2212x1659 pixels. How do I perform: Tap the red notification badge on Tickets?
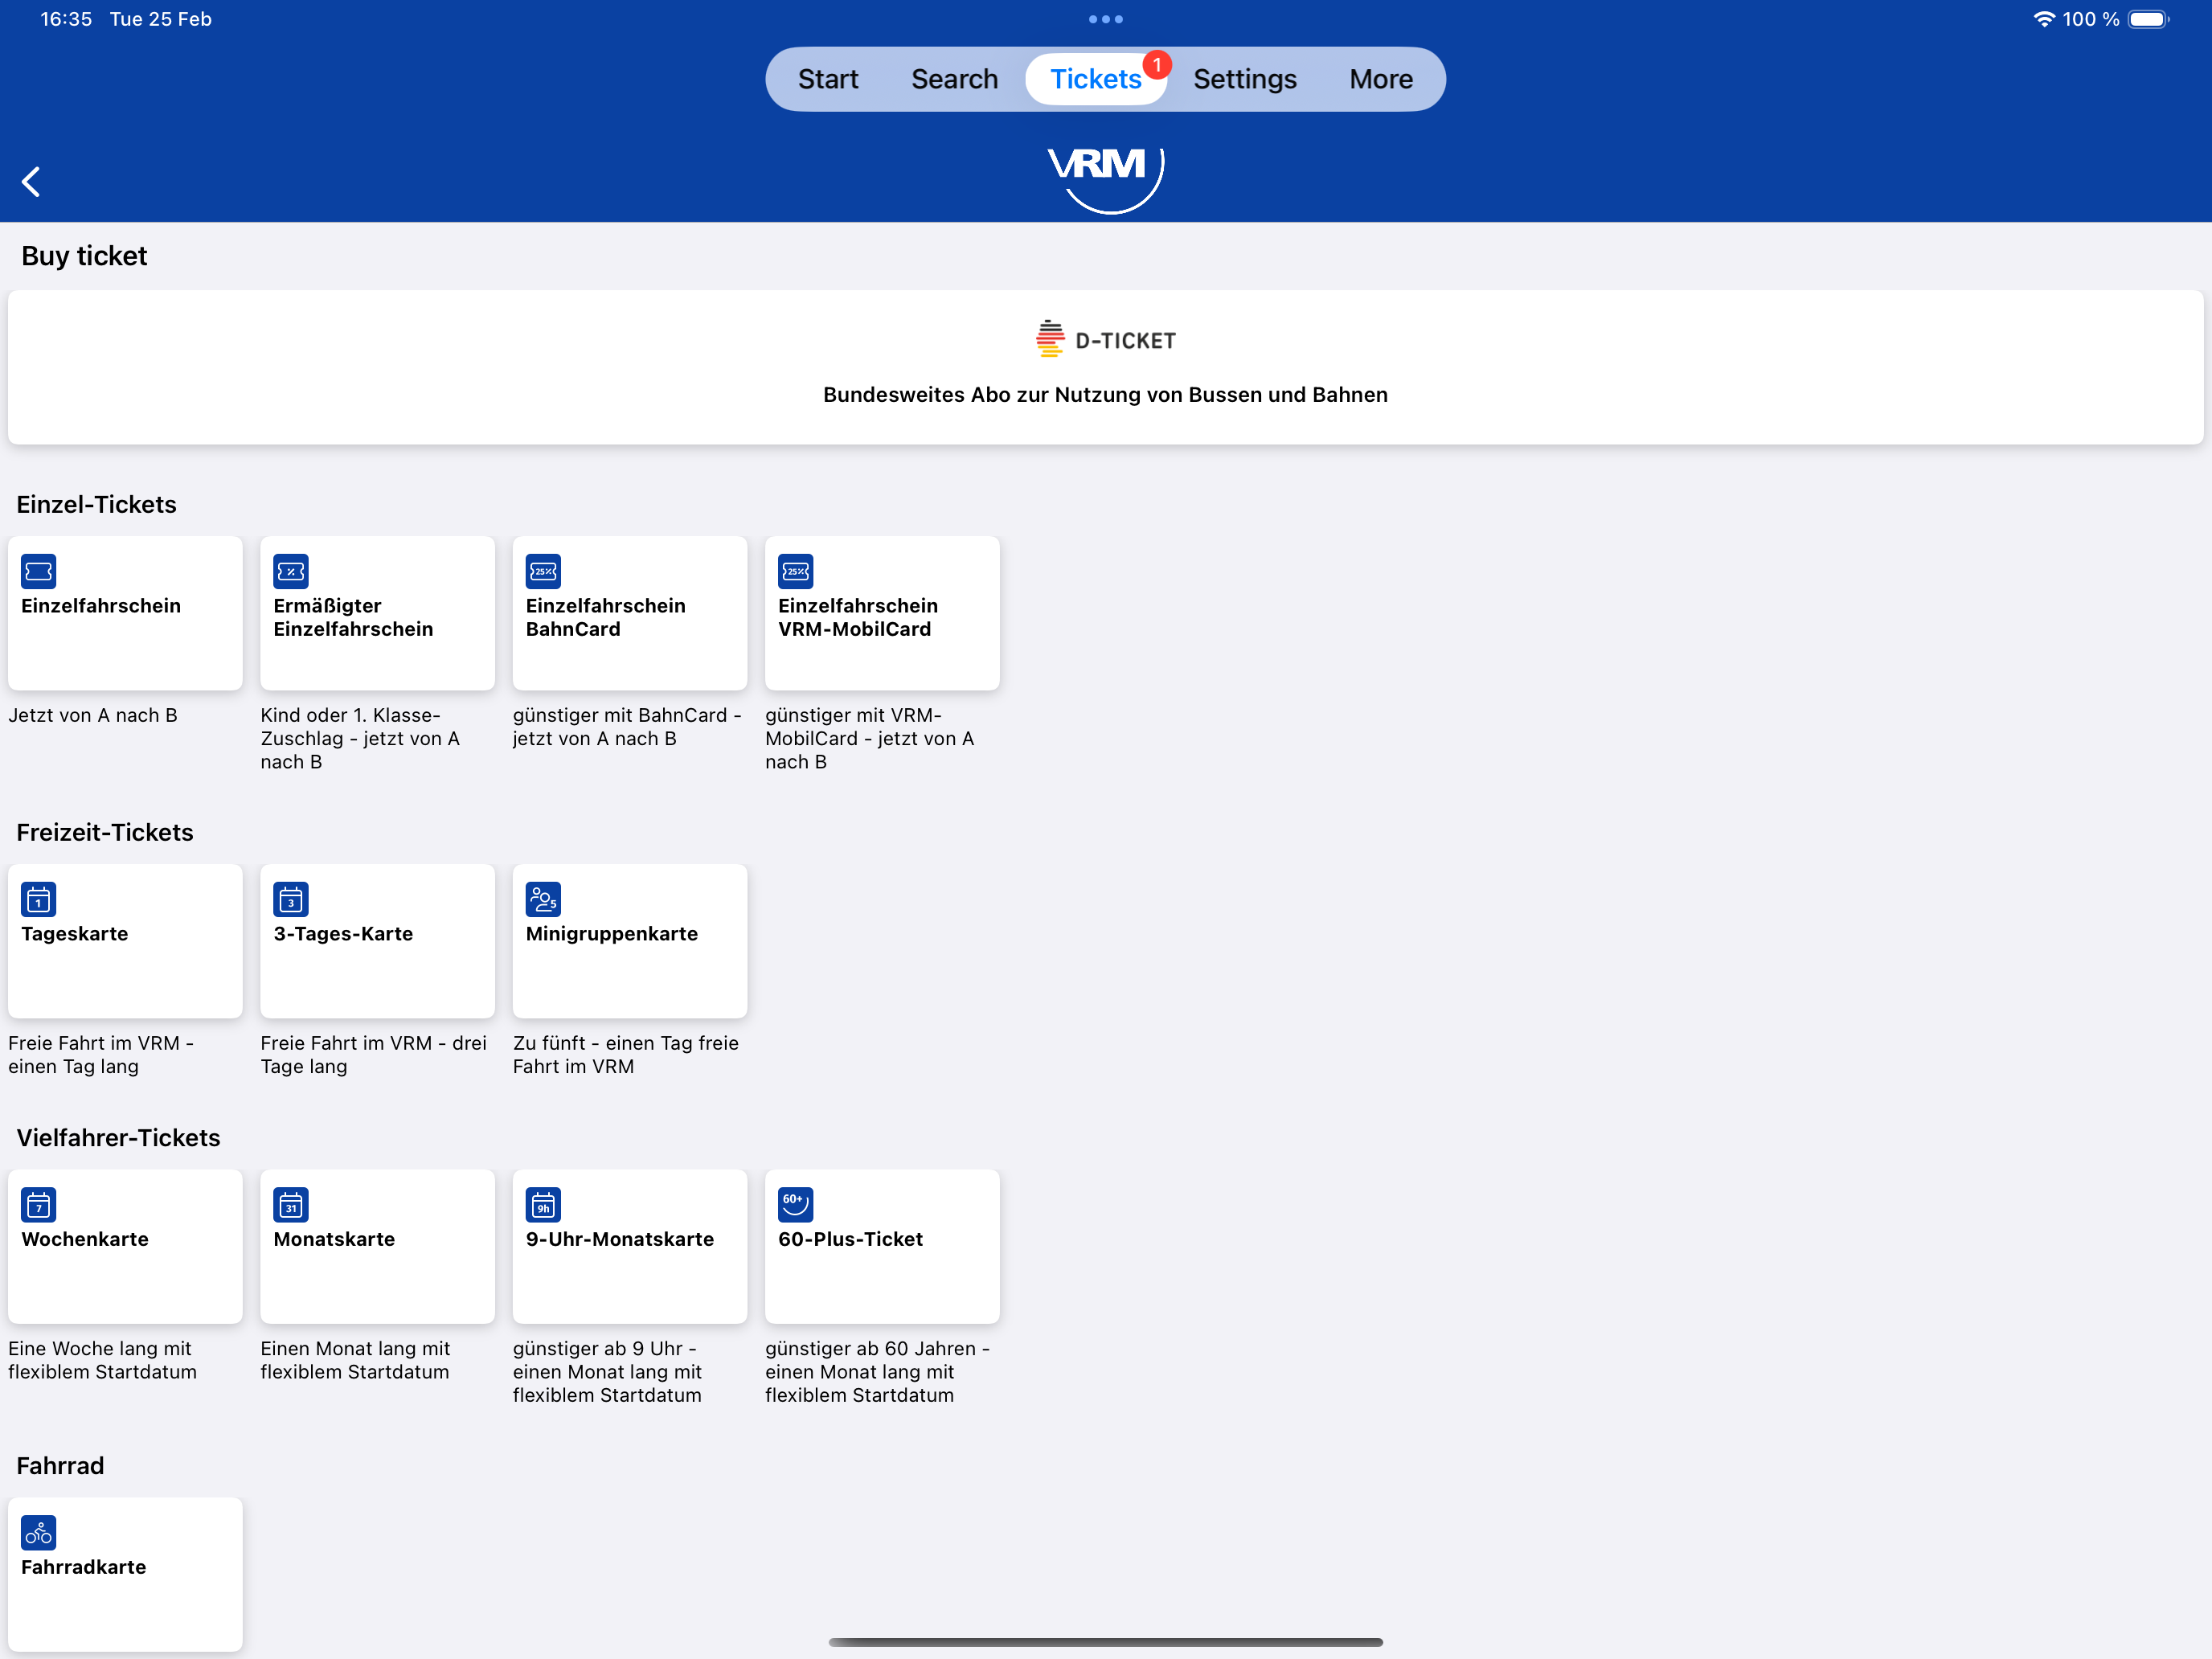[x=1157, y=65]
